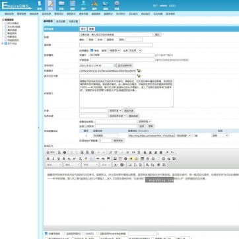
Task: Open calendar picker next to publish time
Action: pyautogui.click(x=115, y=65)
